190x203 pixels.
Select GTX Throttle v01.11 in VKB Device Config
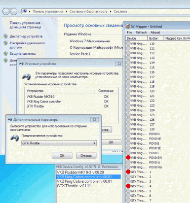click(x=74, y=186)
